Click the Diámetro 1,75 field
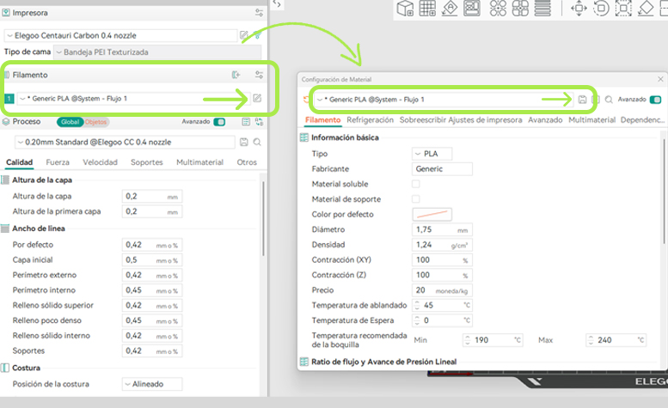The height and width of the screenshot is (408, 668). [x=442, y=229]
